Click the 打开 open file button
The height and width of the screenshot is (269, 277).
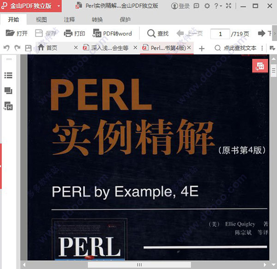[x=17, y=33]
